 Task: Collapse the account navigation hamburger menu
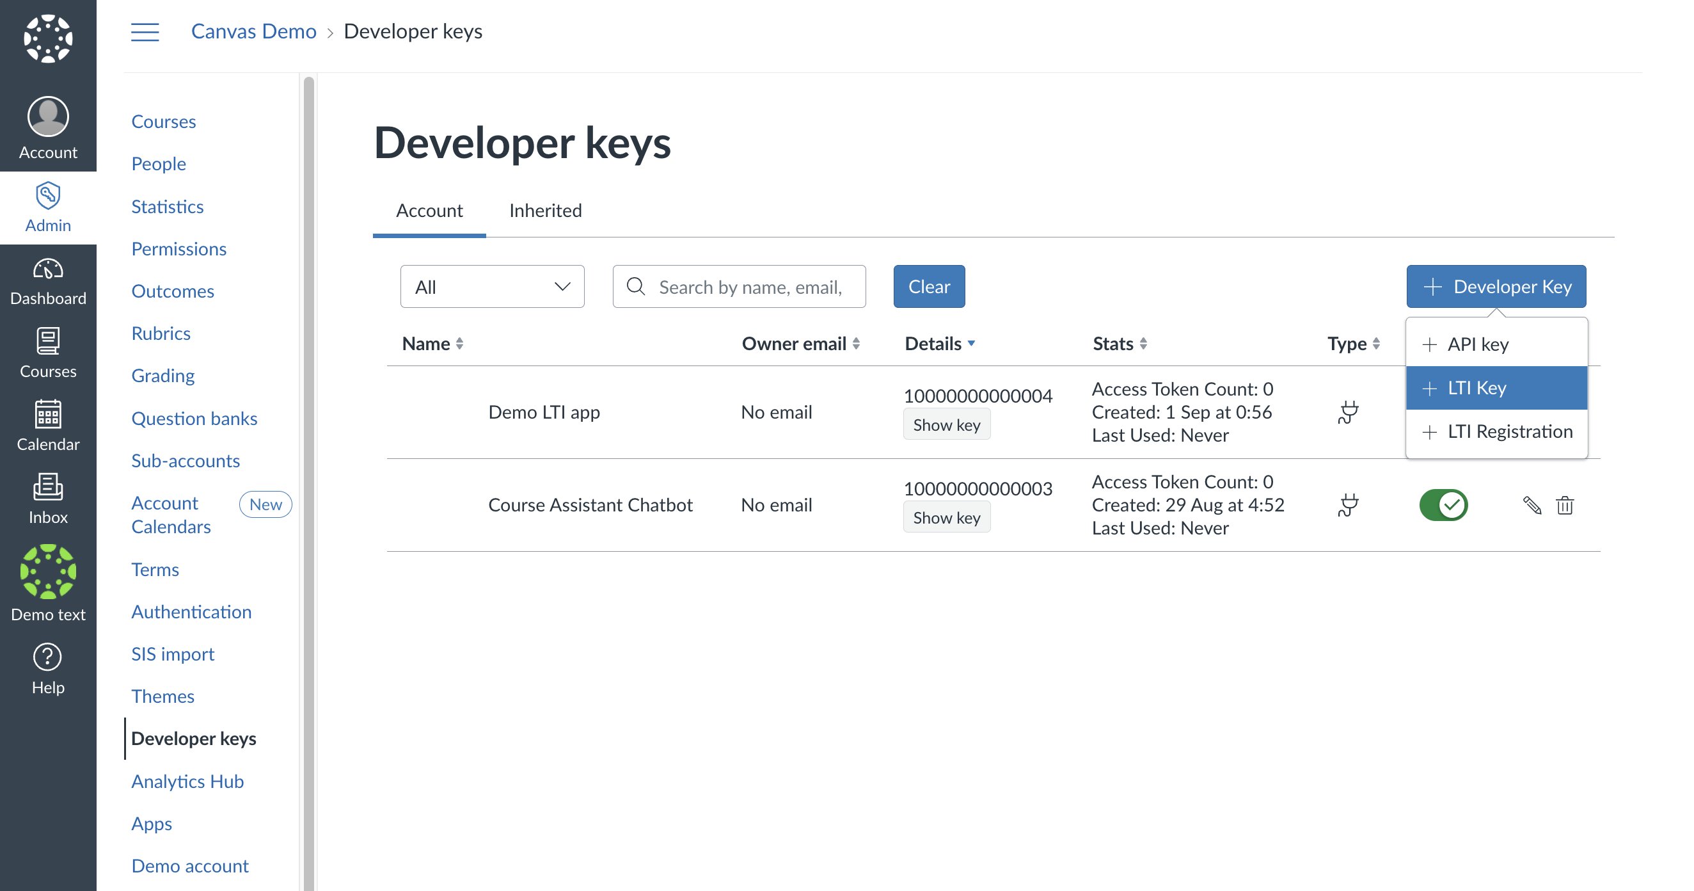(x=145, y=31)
